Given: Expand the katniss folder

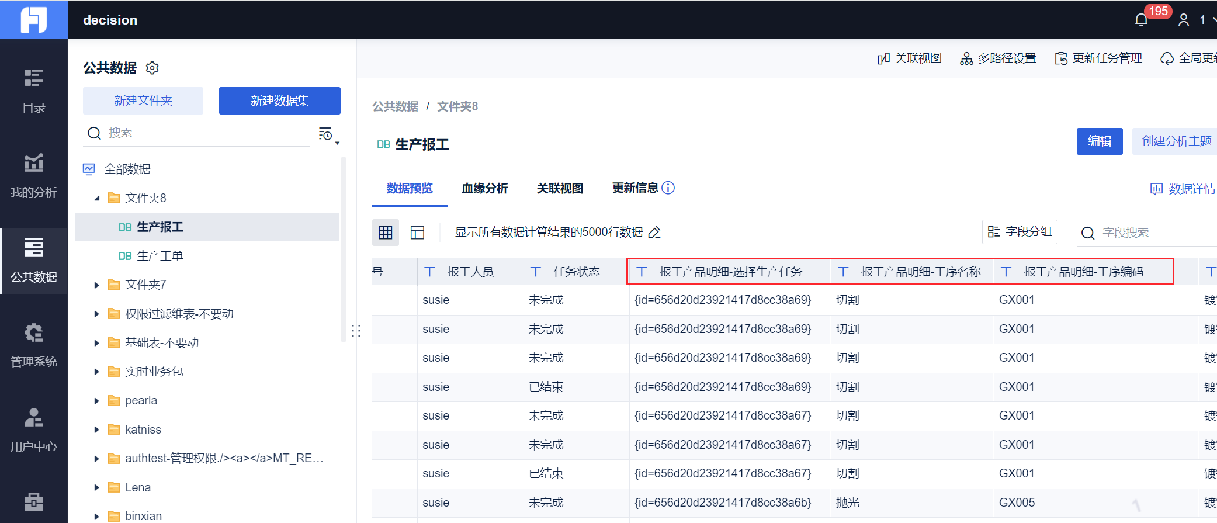Looking at the screenshot, I should pos(97,430).
